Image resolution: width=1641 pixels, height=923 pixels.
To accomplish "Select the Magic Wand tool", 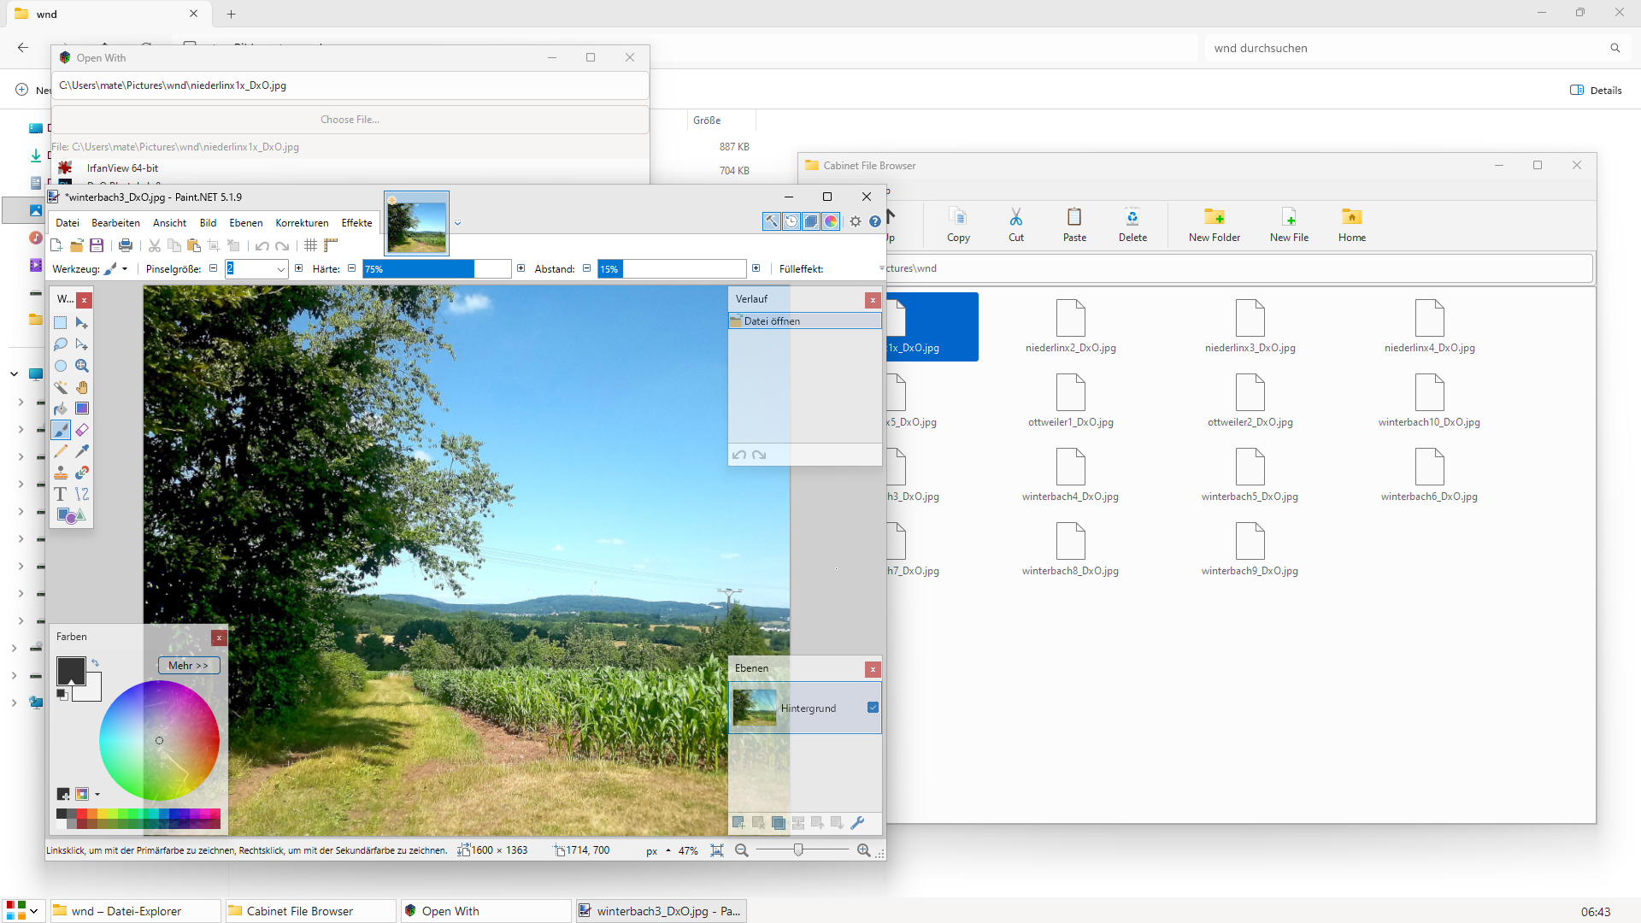I will tap(61, 387).
